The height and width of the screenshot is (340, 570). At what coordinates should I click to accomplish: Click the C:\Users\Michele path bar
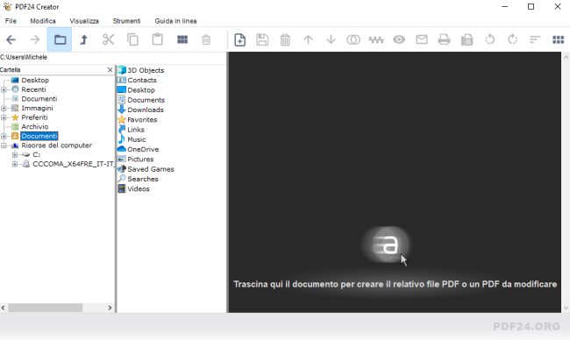pos(113,57)
